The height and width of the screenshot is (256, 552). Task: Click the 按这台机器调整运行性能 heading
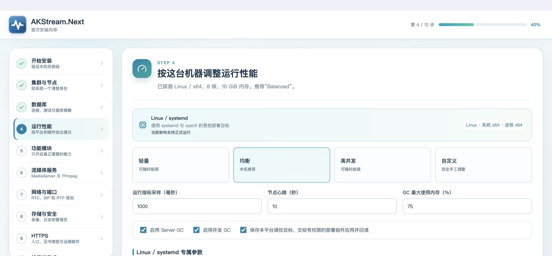click(207, 73)
